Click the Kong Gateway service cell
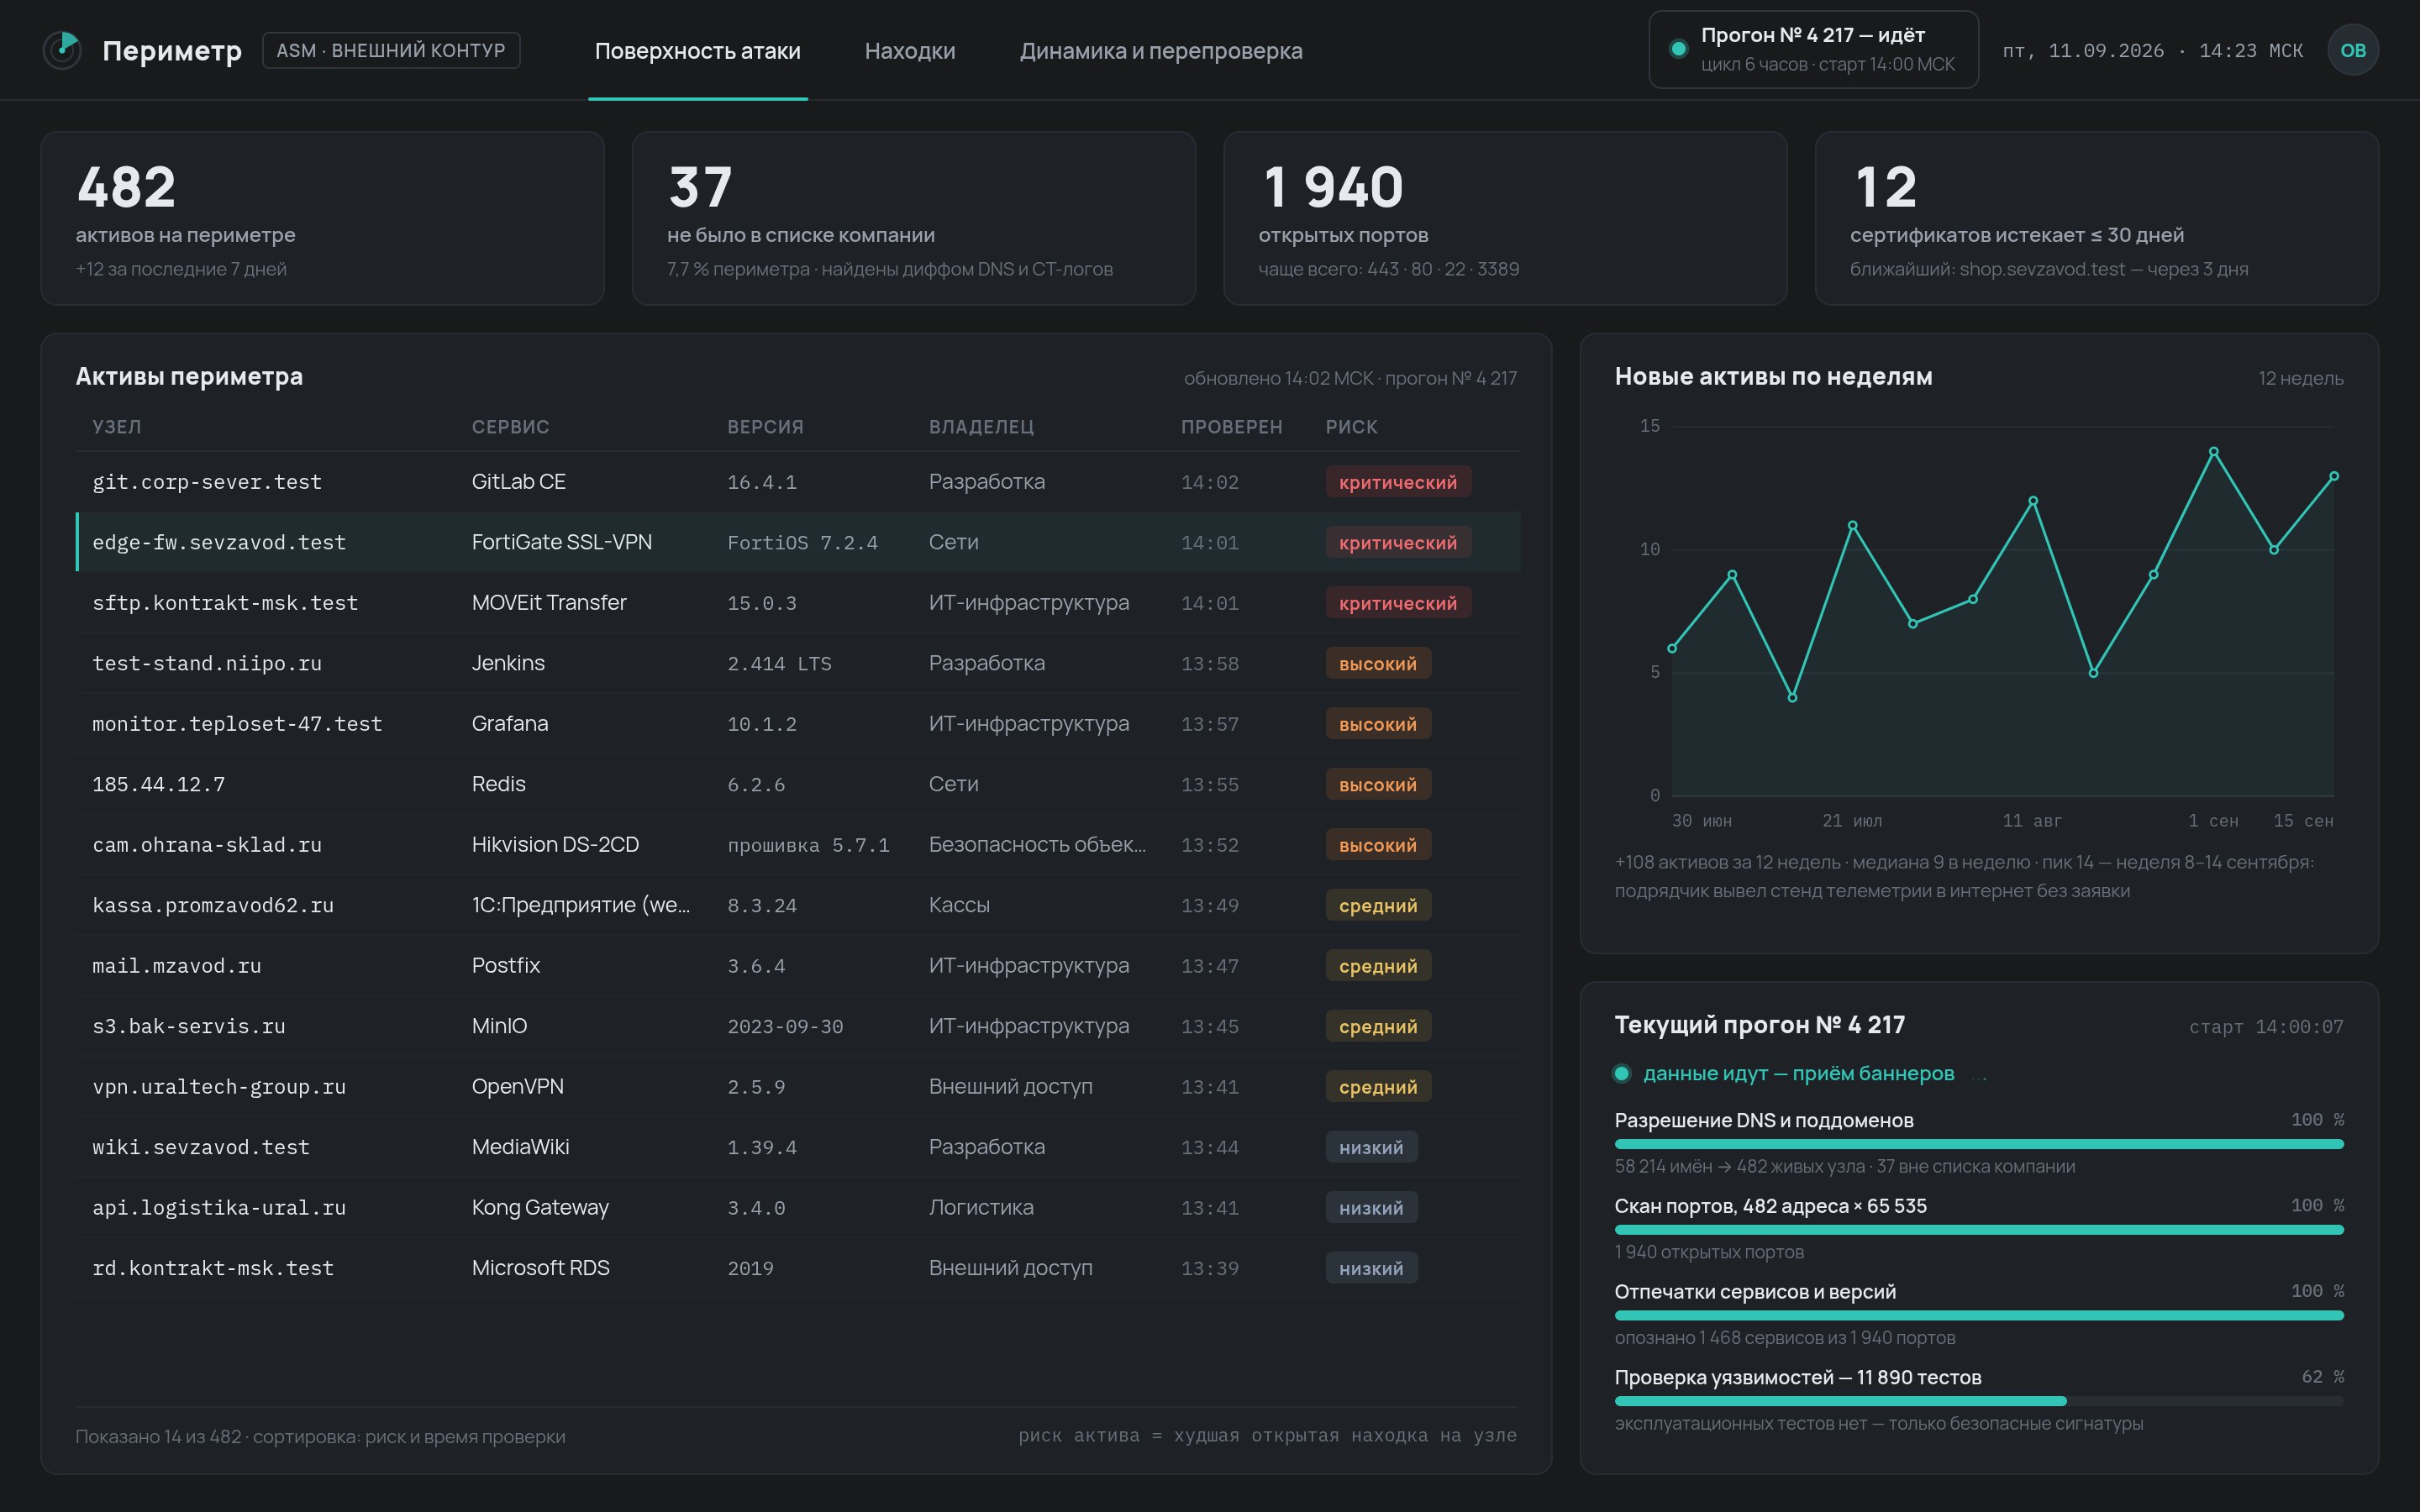Image resolution: width=2420 pixels, height=1512 pixels. [x=540, y=1208]
